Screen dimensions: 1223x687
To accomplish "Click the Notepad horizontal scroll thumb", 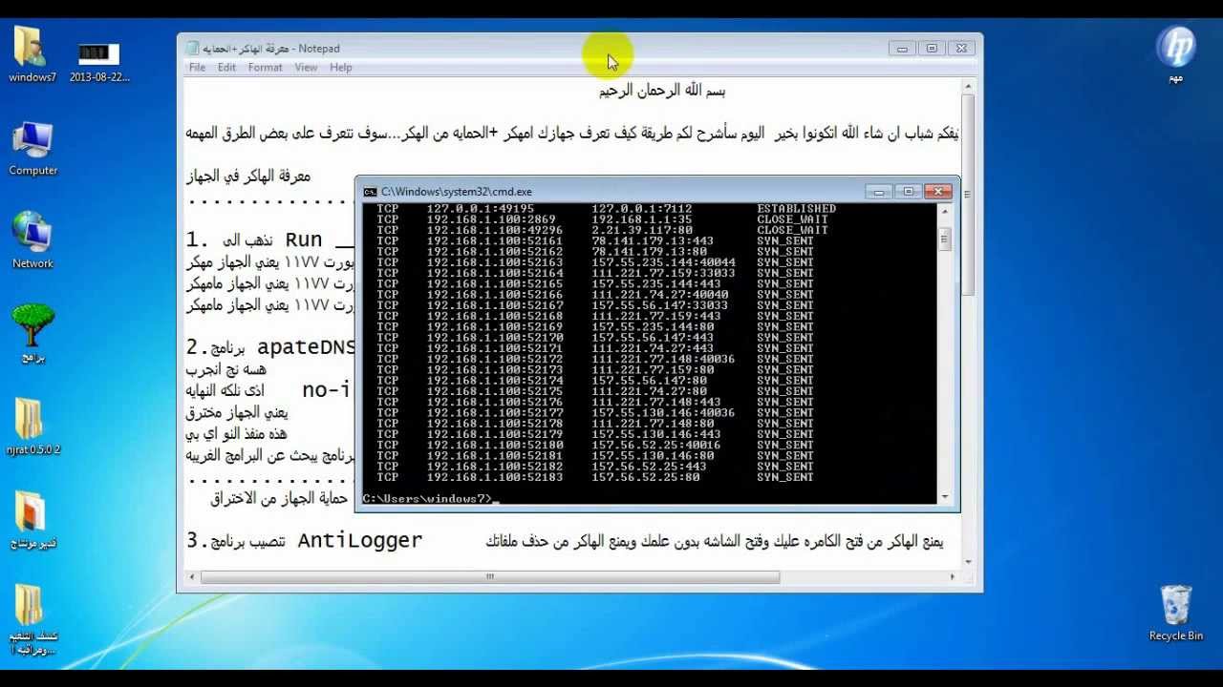I will (490, 576).
